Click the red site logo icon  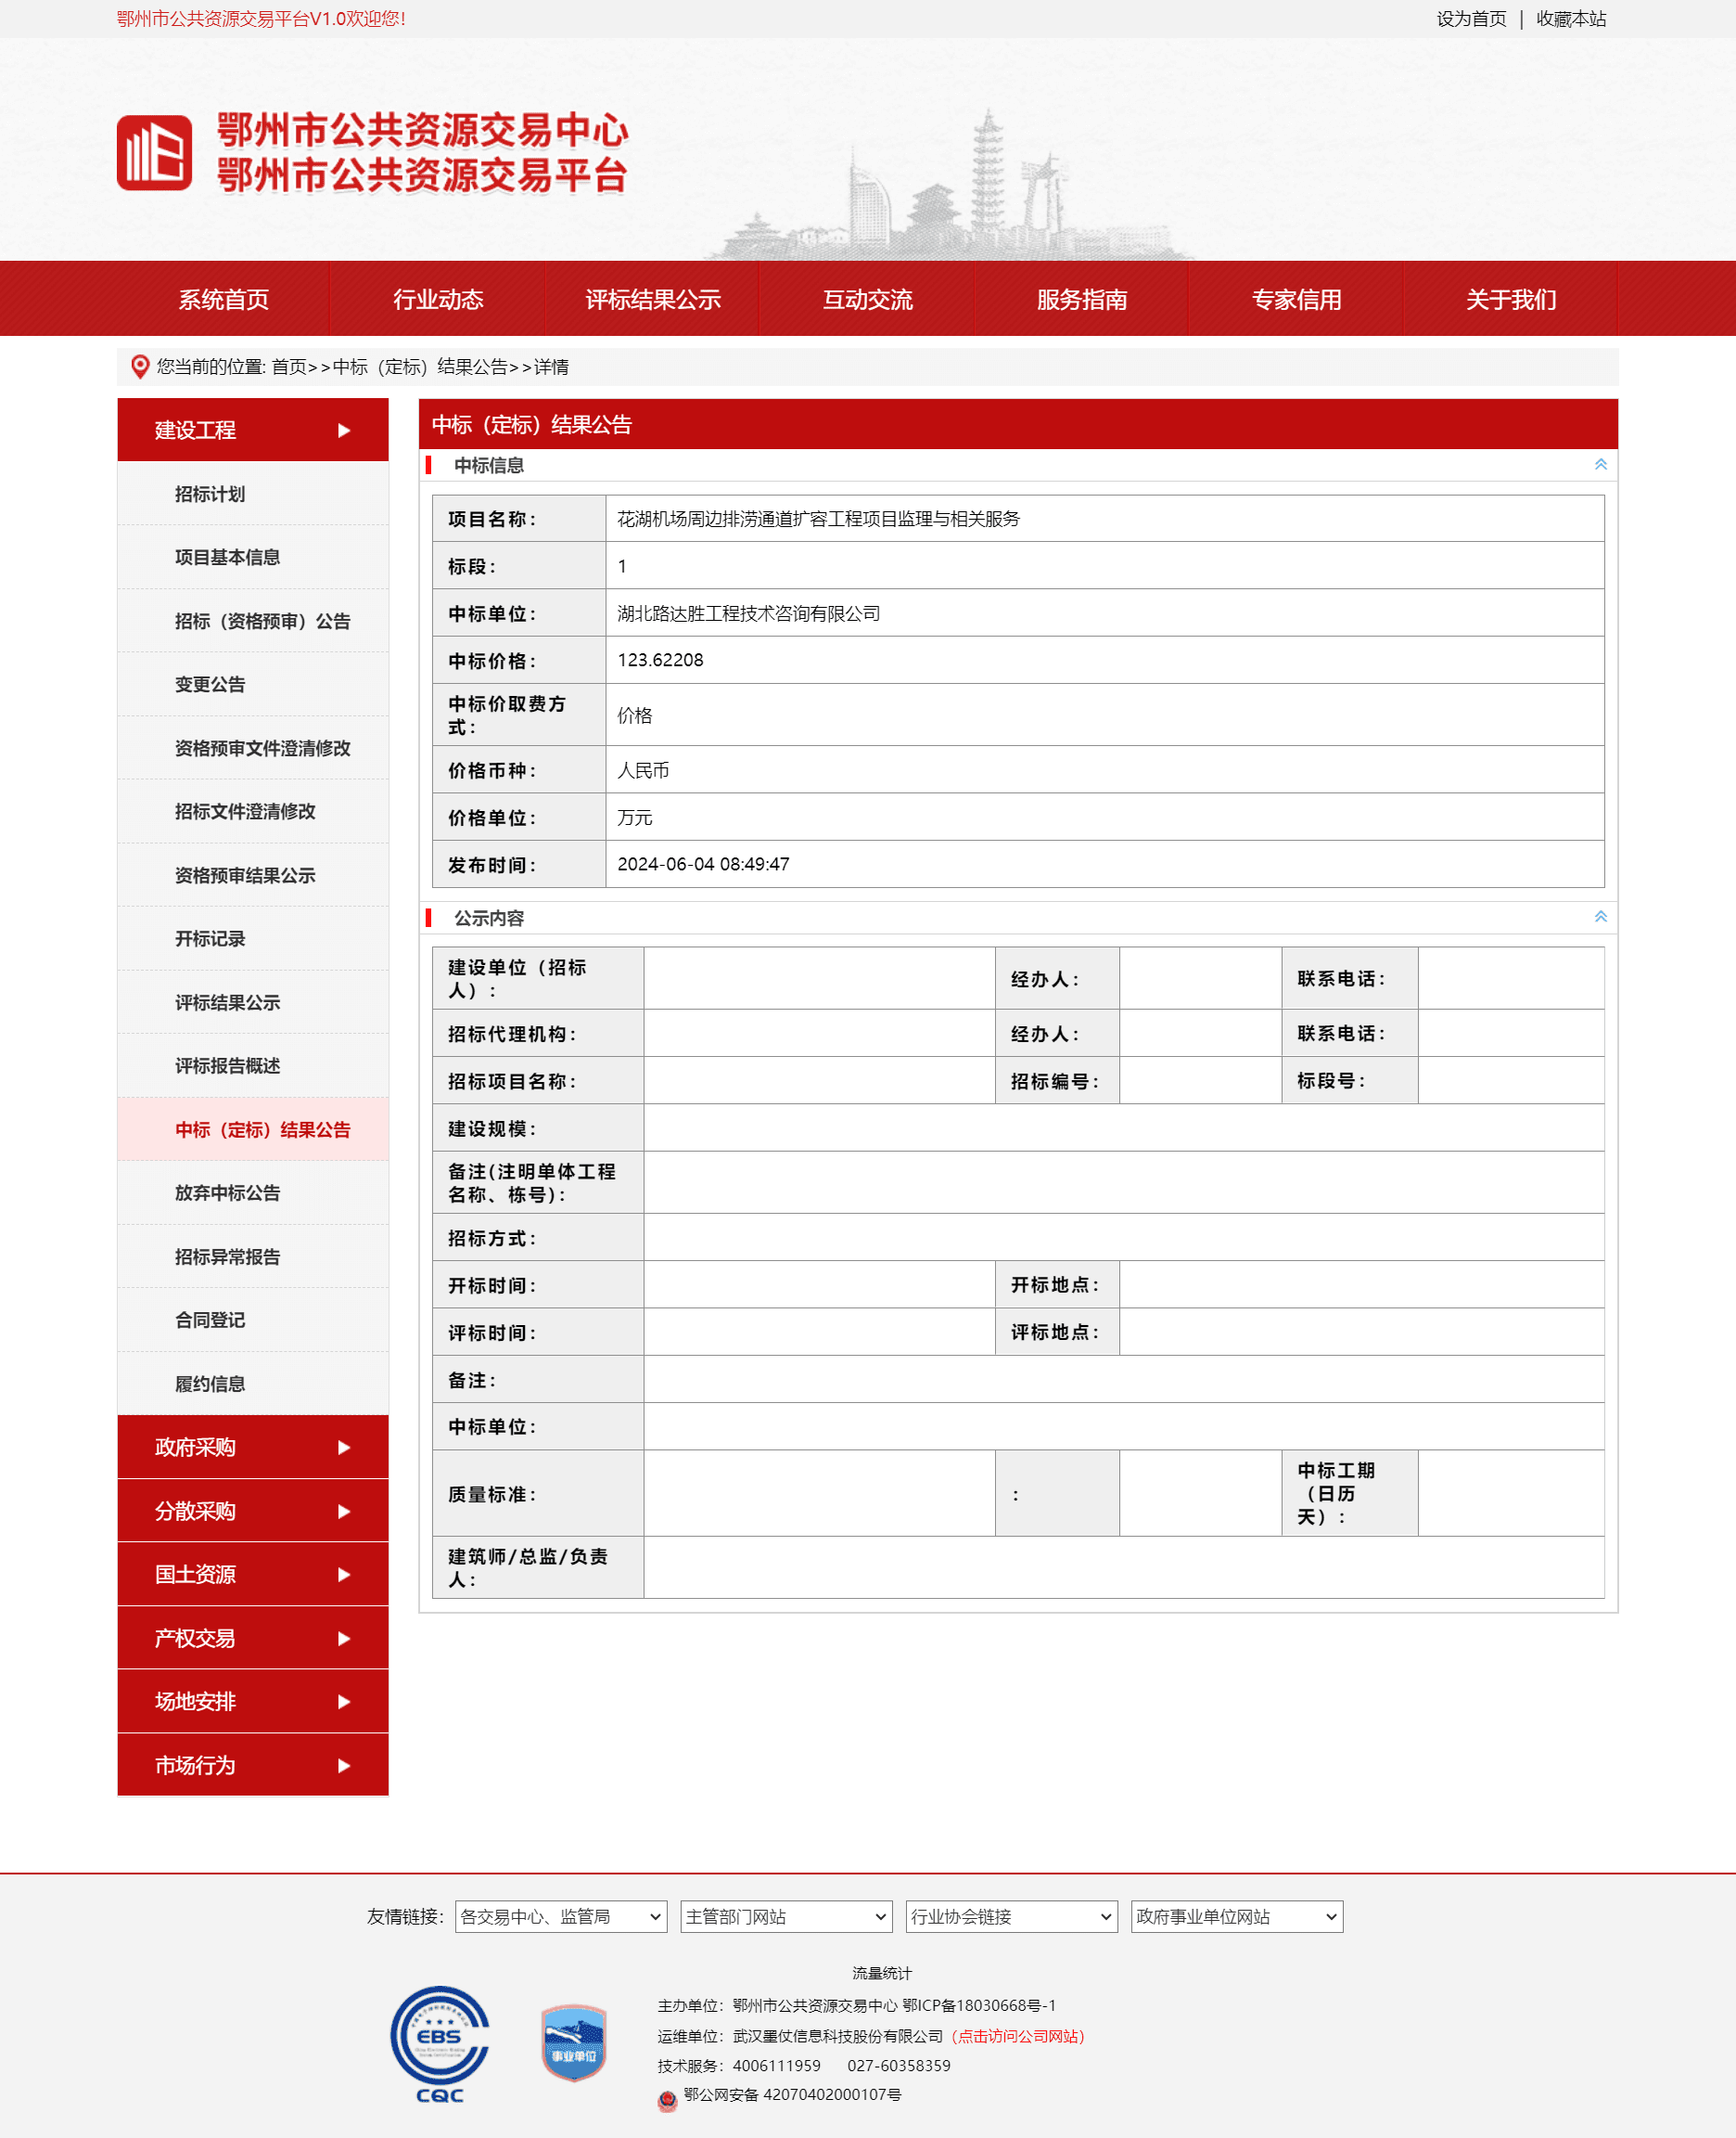[154, 153]
